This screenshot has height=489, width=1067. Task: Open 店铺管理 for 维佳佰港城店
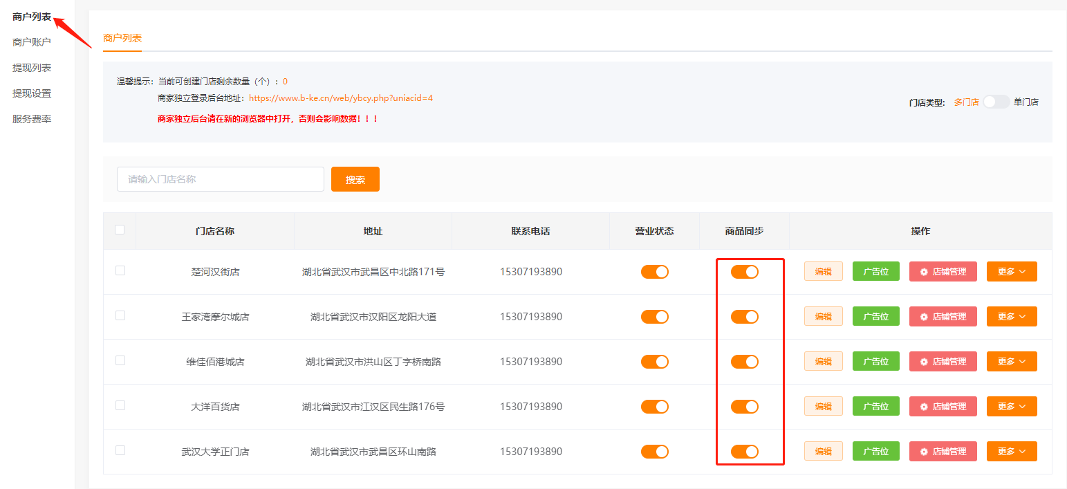(943, 362)
